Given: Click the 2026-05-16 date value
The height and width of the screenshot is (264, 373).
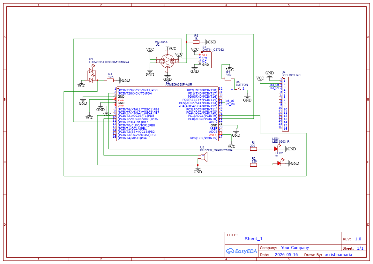Looking at the screenshot, I should 286,254.
